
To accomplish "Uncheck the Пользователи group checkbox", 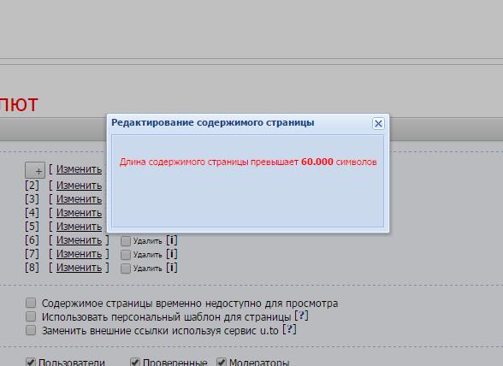I will (x=31, y=362).
